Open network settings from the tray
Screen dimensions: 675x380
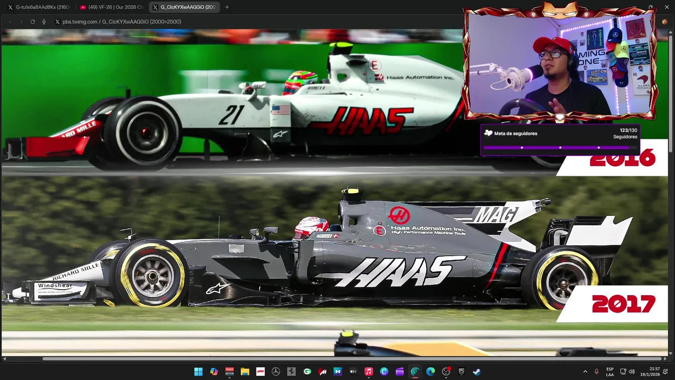623,372
